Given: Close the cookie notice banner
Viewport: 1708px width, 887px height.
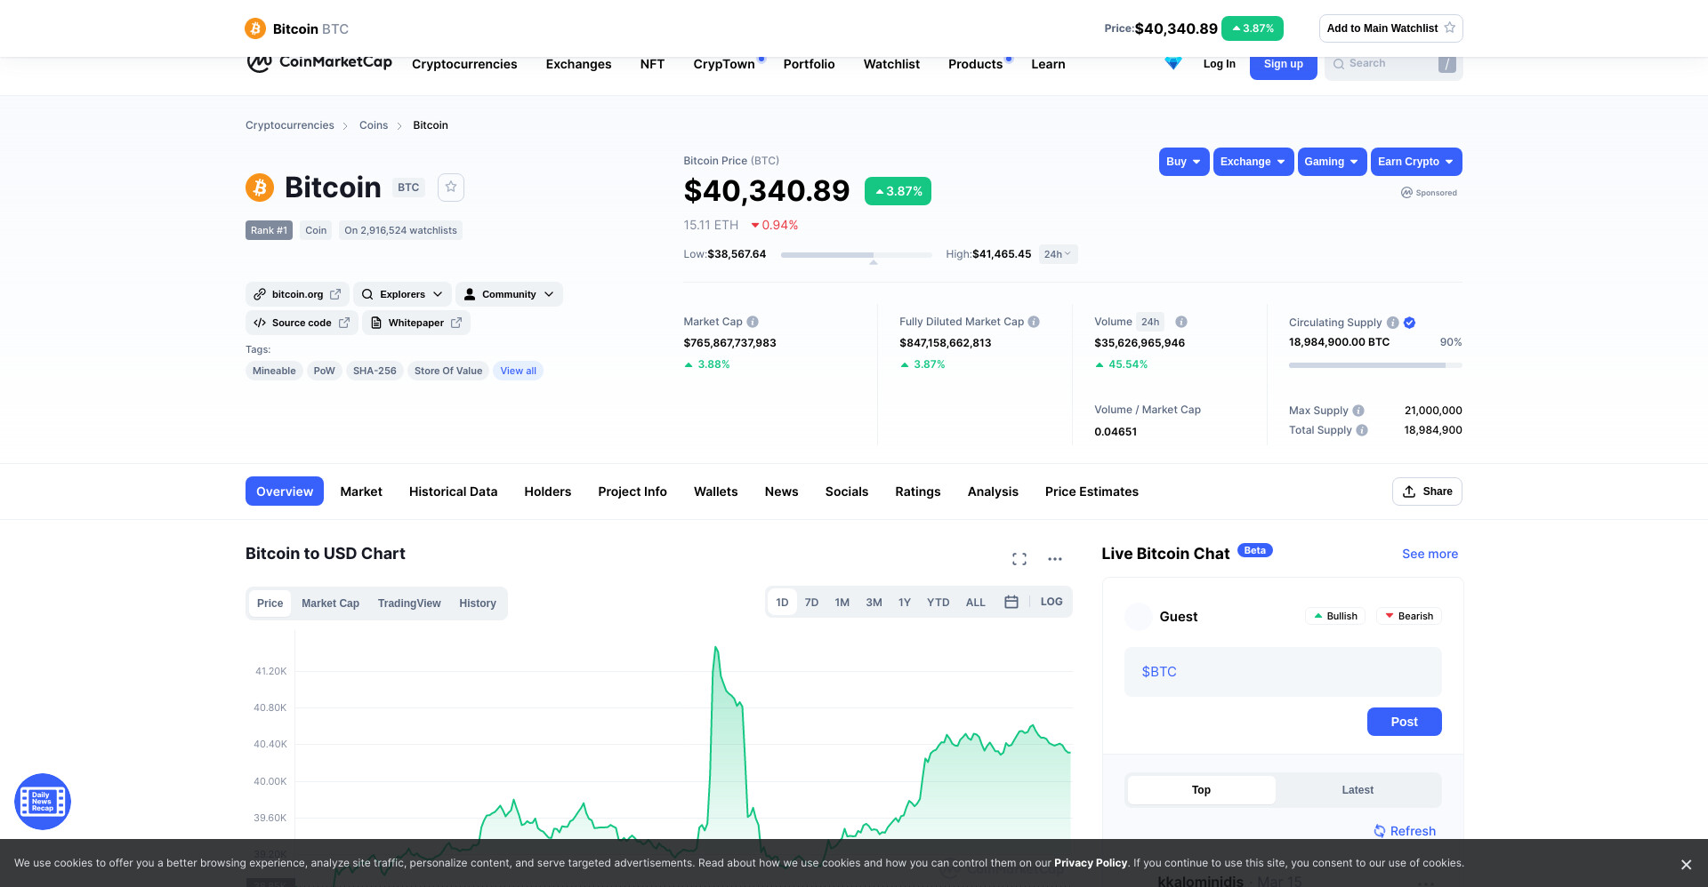Looking at the screenshot, I should [1686, 864].
